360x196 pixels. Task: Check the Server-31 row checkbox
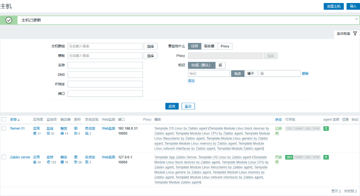4,128
